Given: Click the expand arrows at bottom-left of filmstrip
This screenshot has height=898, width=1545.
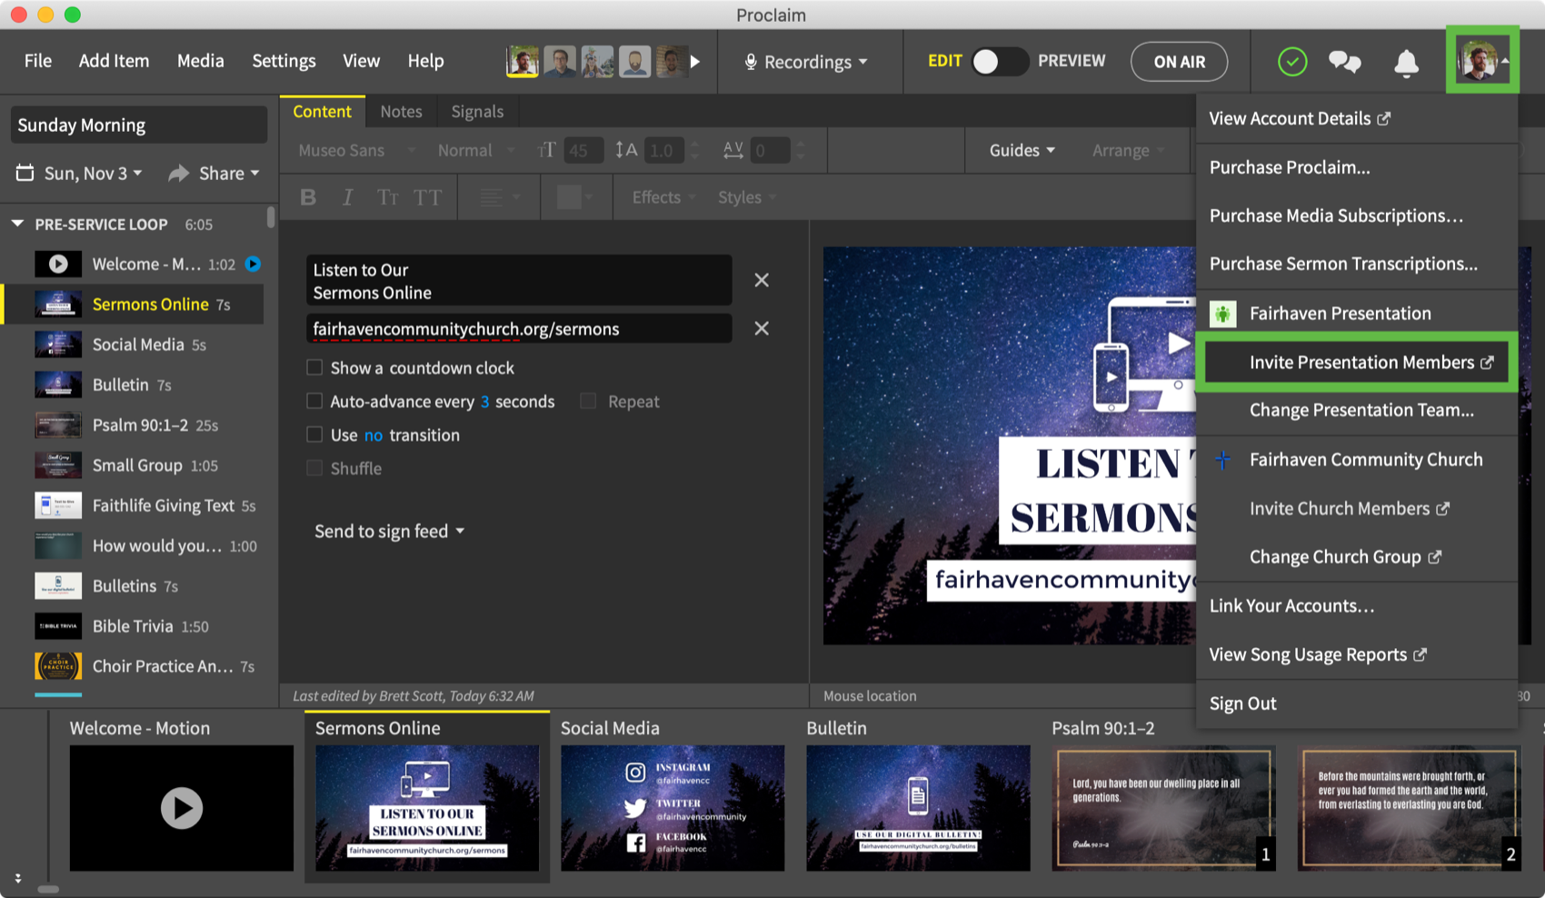Looking at the screenshot, I should [x=17, y=878].
